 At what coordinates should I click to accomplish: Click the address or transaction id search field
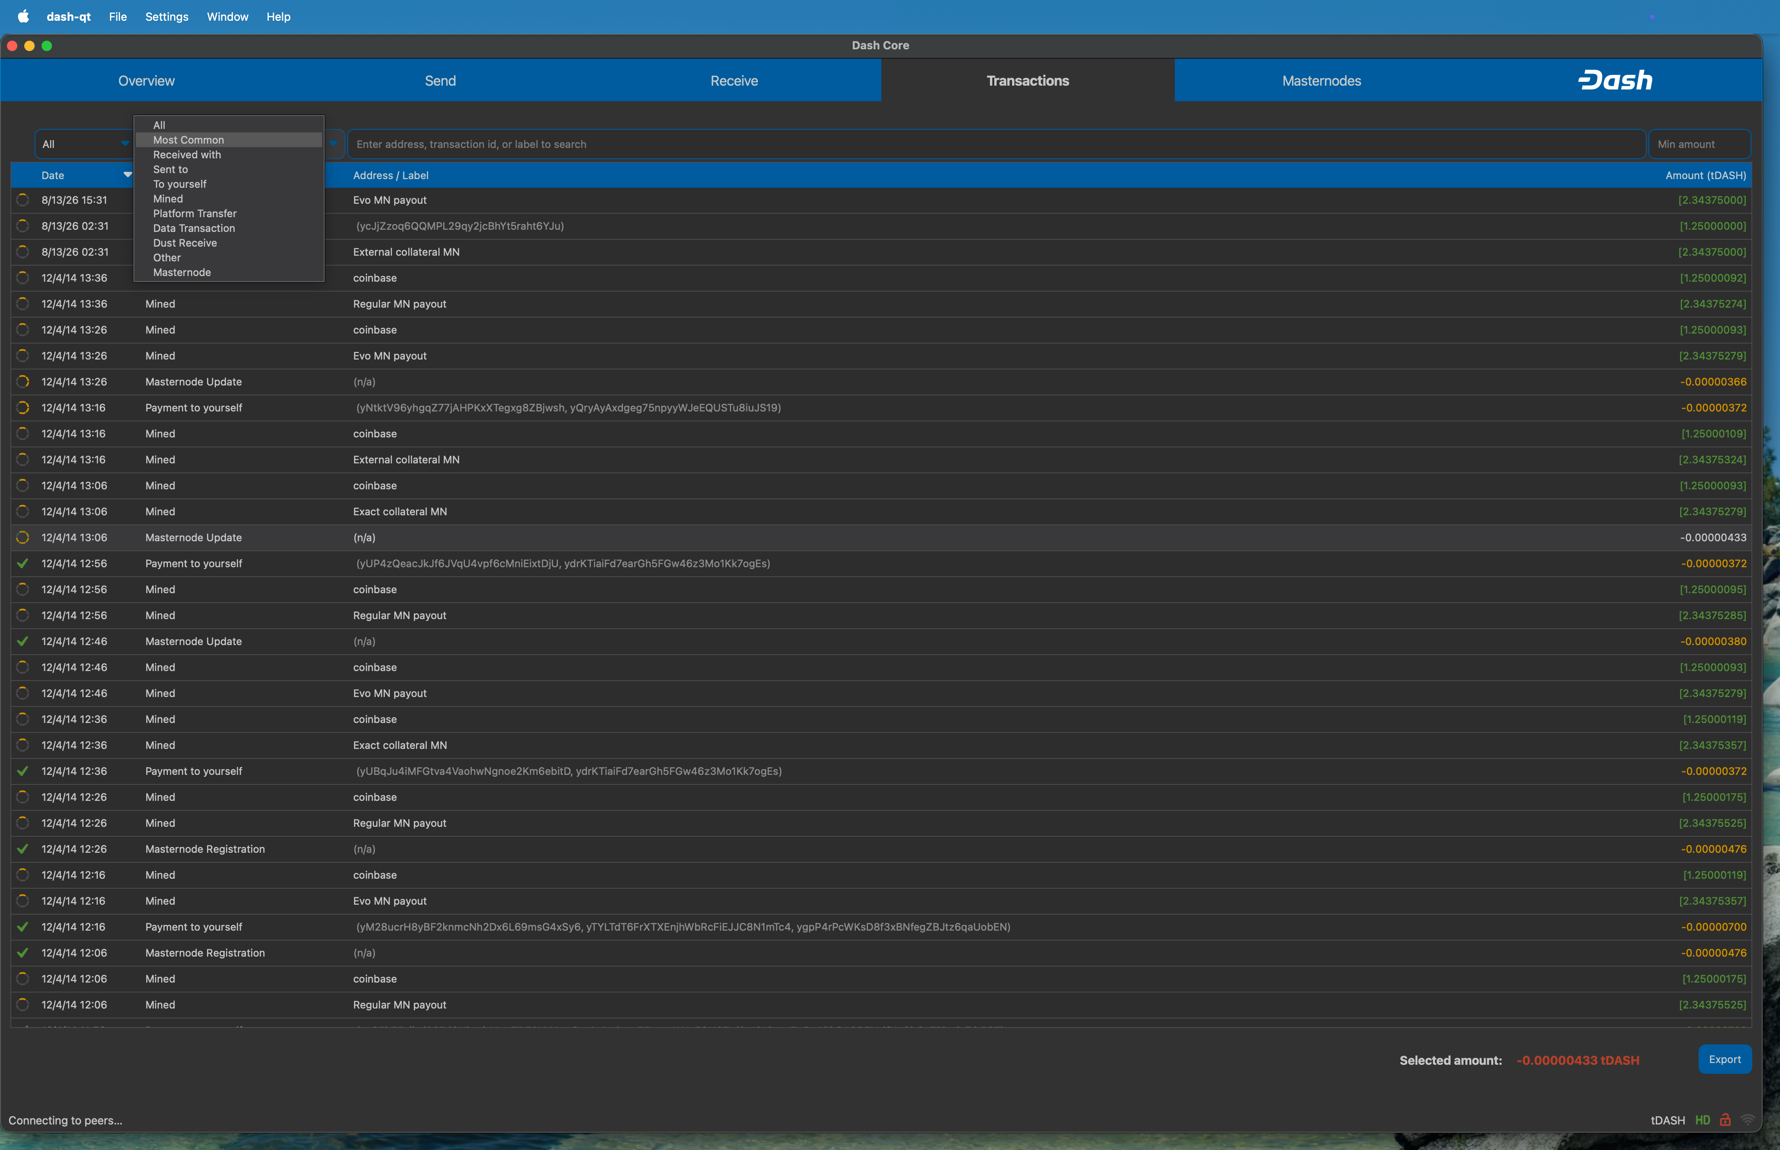996,144
